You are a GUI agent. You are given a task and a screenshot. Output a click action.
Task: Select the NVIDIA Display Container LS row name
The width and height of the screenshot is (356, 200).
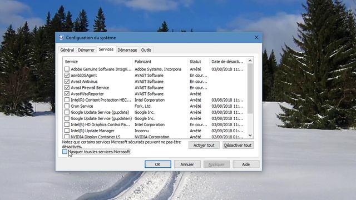pos(96,137)
